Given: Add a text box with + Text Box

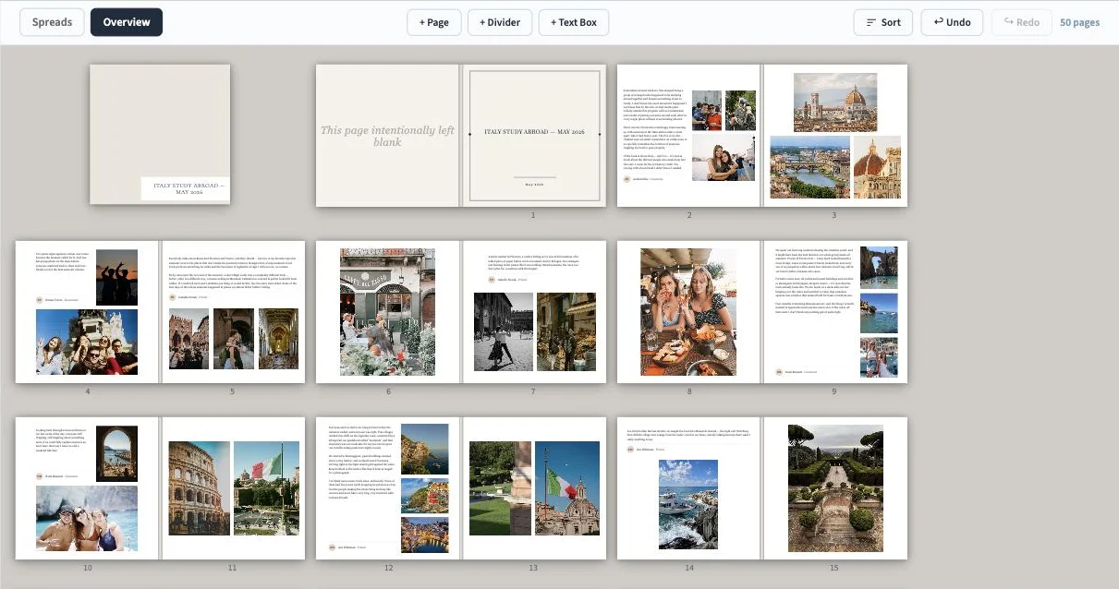Looking at the screenshot, I should coord(574,22).
